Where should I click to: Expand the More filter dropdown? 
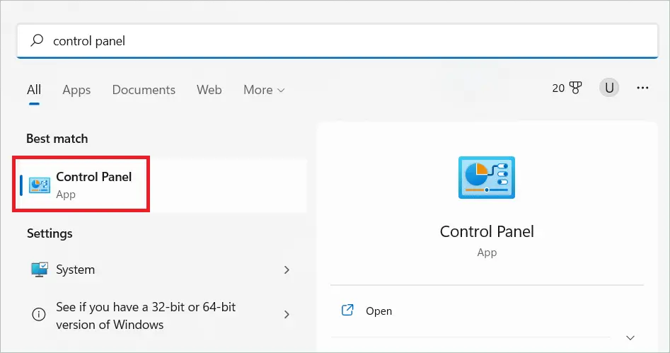click(x=264, y=90)
